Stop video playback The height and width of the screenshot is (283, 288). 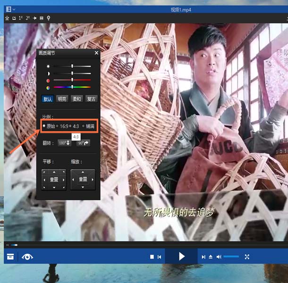pos(152,257)
